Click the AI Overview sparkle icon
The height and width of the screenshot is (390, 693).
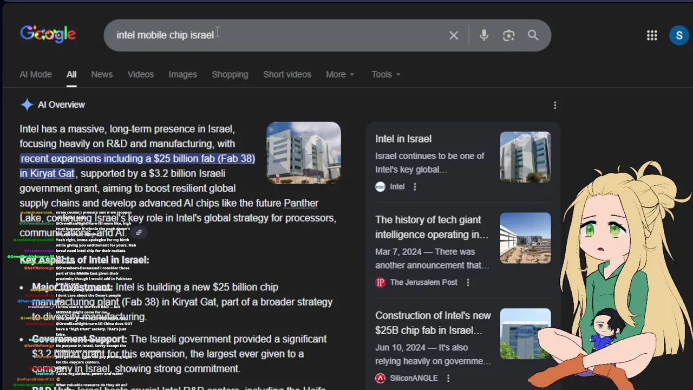[27, 105]
